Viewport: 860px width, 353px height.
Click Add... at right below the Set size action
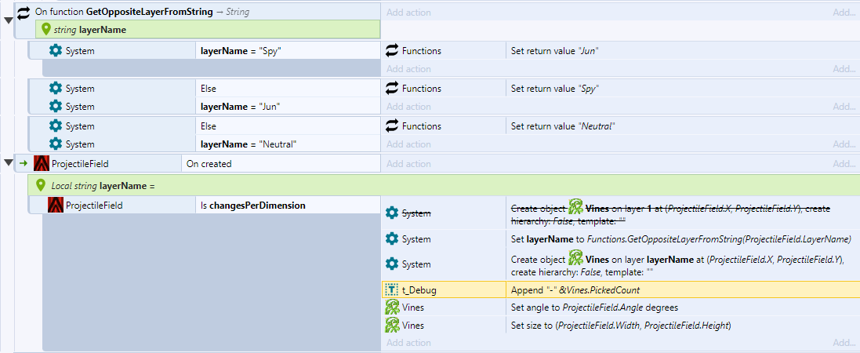click(844, 343)
